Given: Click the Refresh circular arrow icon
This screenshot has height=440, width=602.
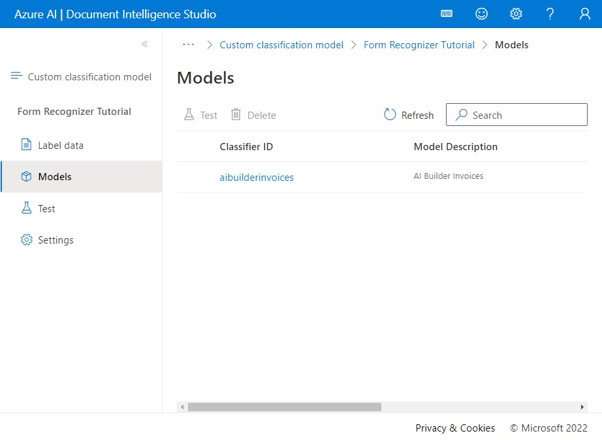Looking at the screenshot, I should click(x=390, y=114).
